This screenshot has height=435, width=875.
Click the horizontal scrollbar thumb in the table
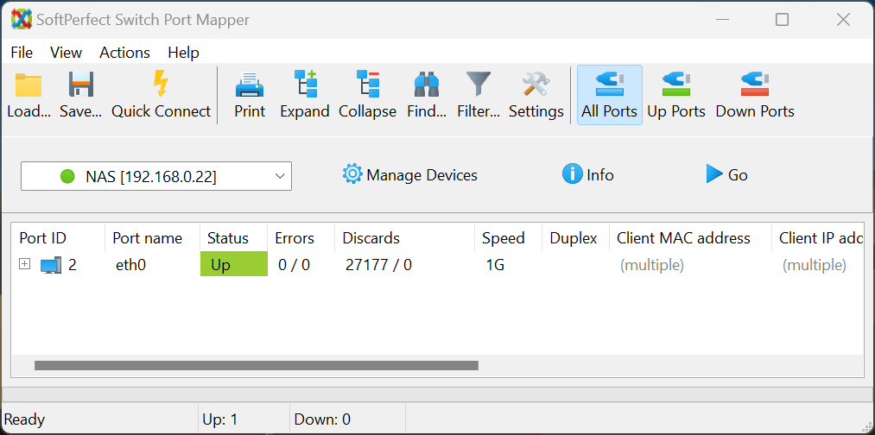pyautogui.click(x=257, y=365)
